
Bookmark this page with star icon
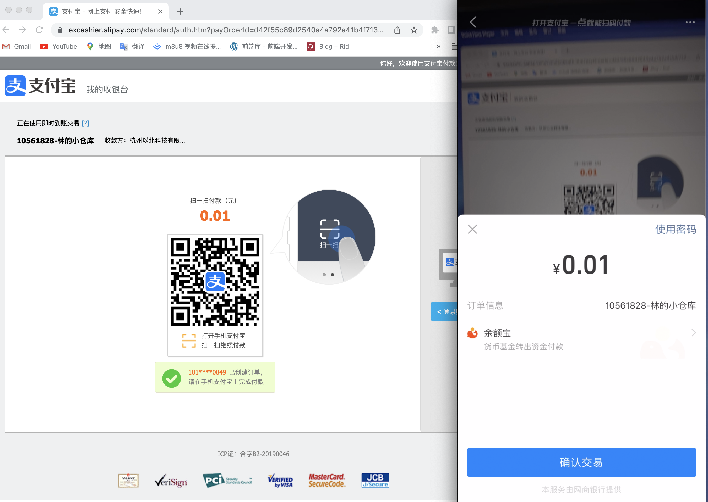414,30
